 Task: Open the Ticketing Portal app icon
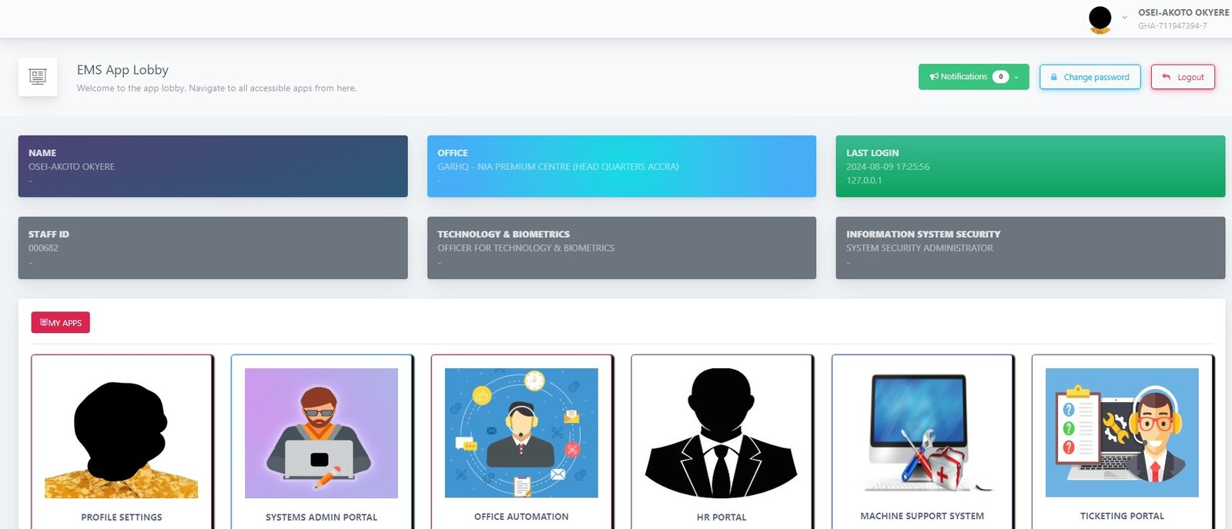click(1122, 432)
